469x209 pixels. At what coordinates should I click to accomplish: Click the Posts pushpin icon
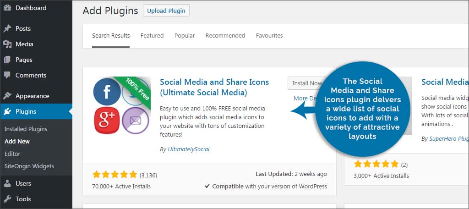coord(7,28)
